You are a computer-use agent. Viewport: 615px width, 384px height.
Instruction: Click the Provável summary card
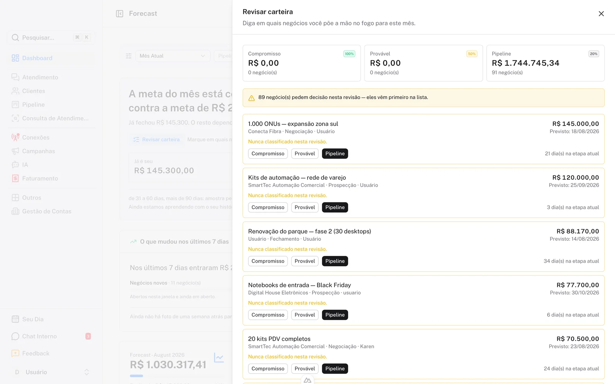pyautogui.click(x=424, y=63)
